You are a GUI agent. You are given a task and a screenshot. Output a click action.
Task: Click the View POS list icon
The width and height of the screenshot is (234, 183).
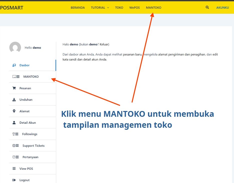(14, 169)
